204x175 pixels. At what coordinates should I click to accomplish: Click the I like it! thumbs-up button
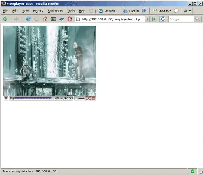tap(131, 11)
